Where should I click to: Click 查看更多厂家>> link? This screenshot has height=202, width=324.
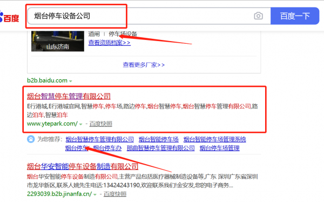point(144,65)
